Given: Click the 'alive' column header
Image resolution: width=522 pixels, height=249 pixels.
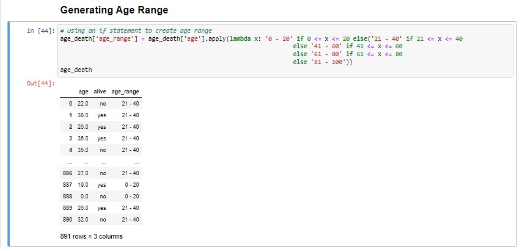Looking at the screenshot, I should pyautogui.click(x=100, y=92).
